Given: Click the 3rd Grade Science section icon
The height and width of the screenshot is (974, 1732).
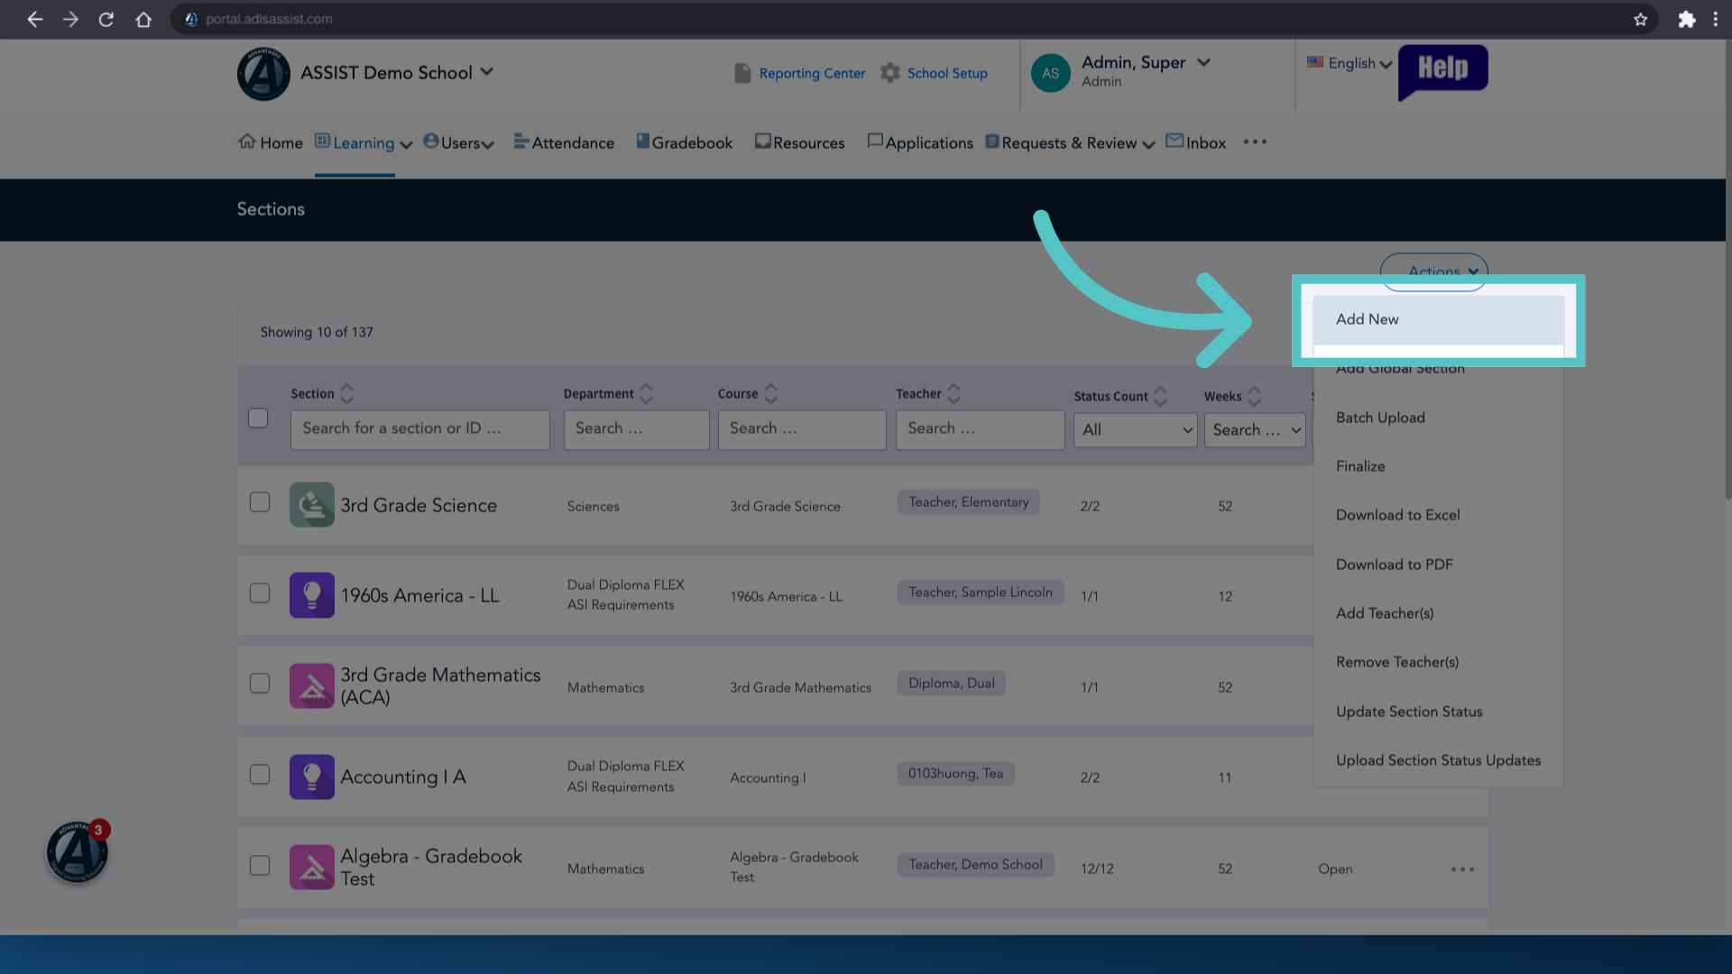Looking at the screenshot, I should [312, 505].
